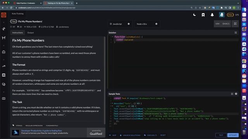Image resolution: width=248 pixels, height=139 pixels.
Task: Click the honor score 175
Action: [237, 15]
